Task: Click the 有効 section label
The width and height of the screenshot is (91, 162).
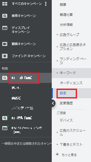Action: coord(5,69)
